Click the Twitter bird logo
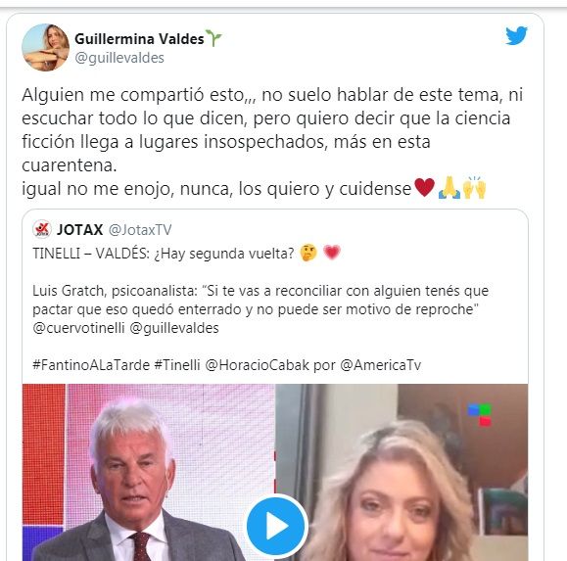Image resolution: width=567 pixels, height=561 pixels. point(516,35)
